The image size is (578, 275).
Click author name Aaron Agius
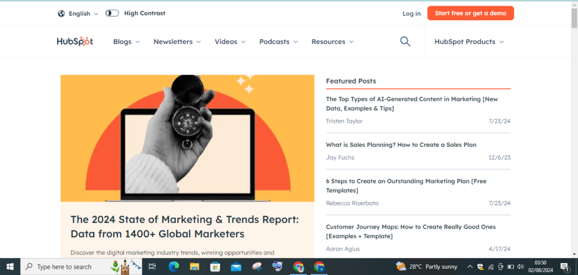(x=343, y=249)
